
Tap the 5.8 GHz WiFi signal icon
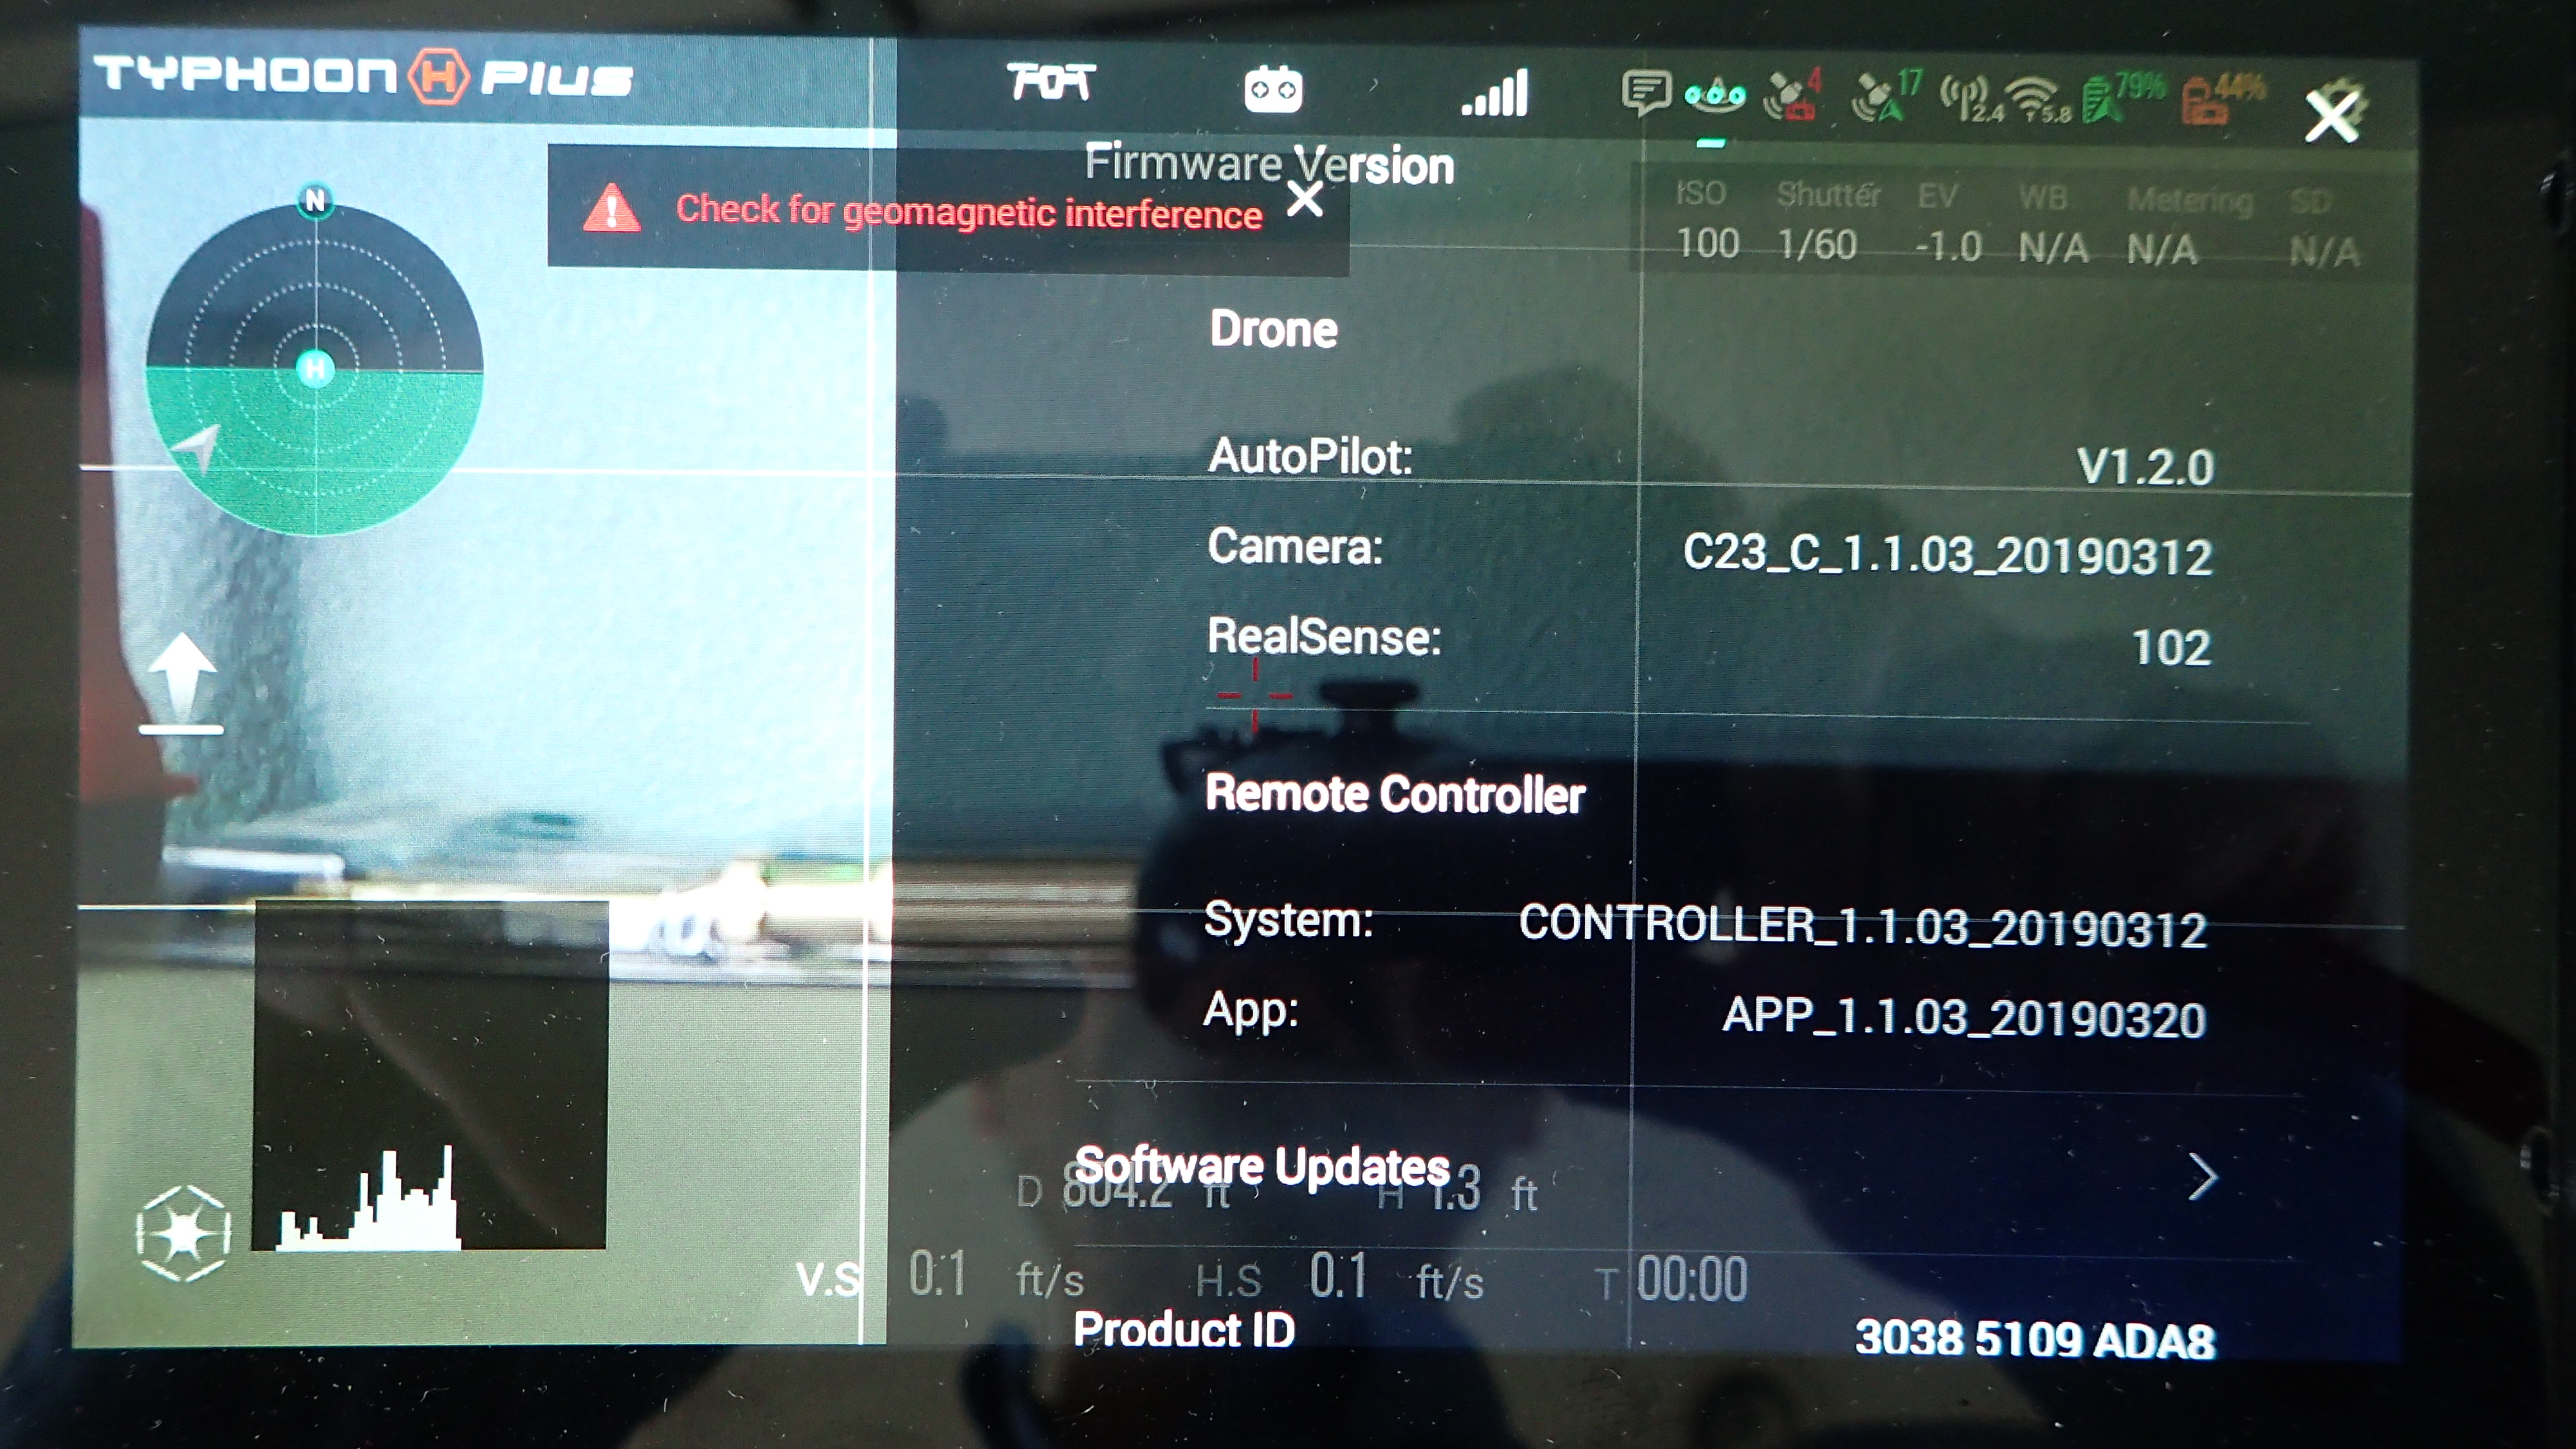coord(2038,100)
